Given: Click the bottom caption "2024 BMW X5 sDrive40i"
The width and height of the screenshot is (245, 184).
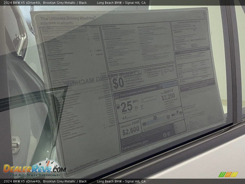Looking at the screenshot, I should coord(22,181).
